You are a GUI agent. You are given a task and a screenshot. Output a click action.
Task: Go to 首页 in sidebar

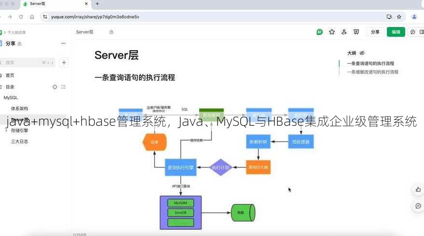tap(10, 75)
